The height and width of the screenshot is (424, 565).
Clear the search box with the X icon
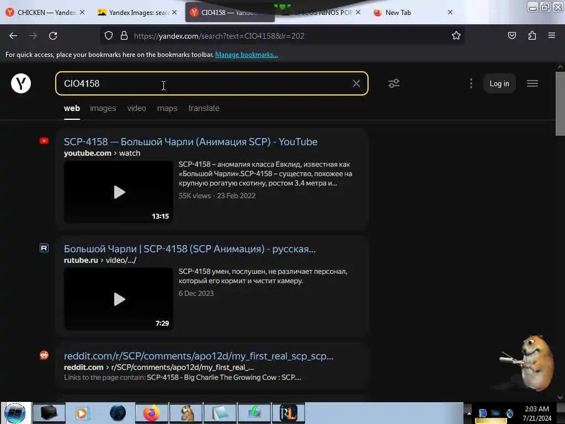coord(356,84)
